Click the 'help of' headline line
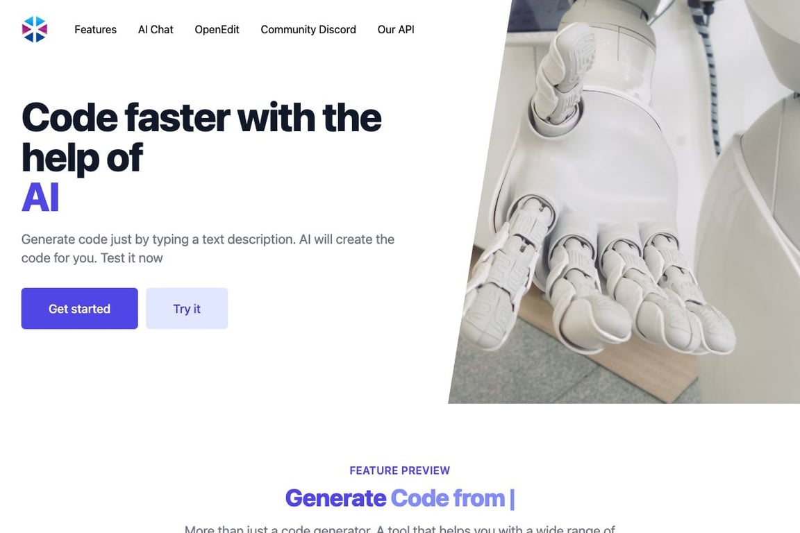Viewport: 800px width, 533px height. click(x=82, y=158)
